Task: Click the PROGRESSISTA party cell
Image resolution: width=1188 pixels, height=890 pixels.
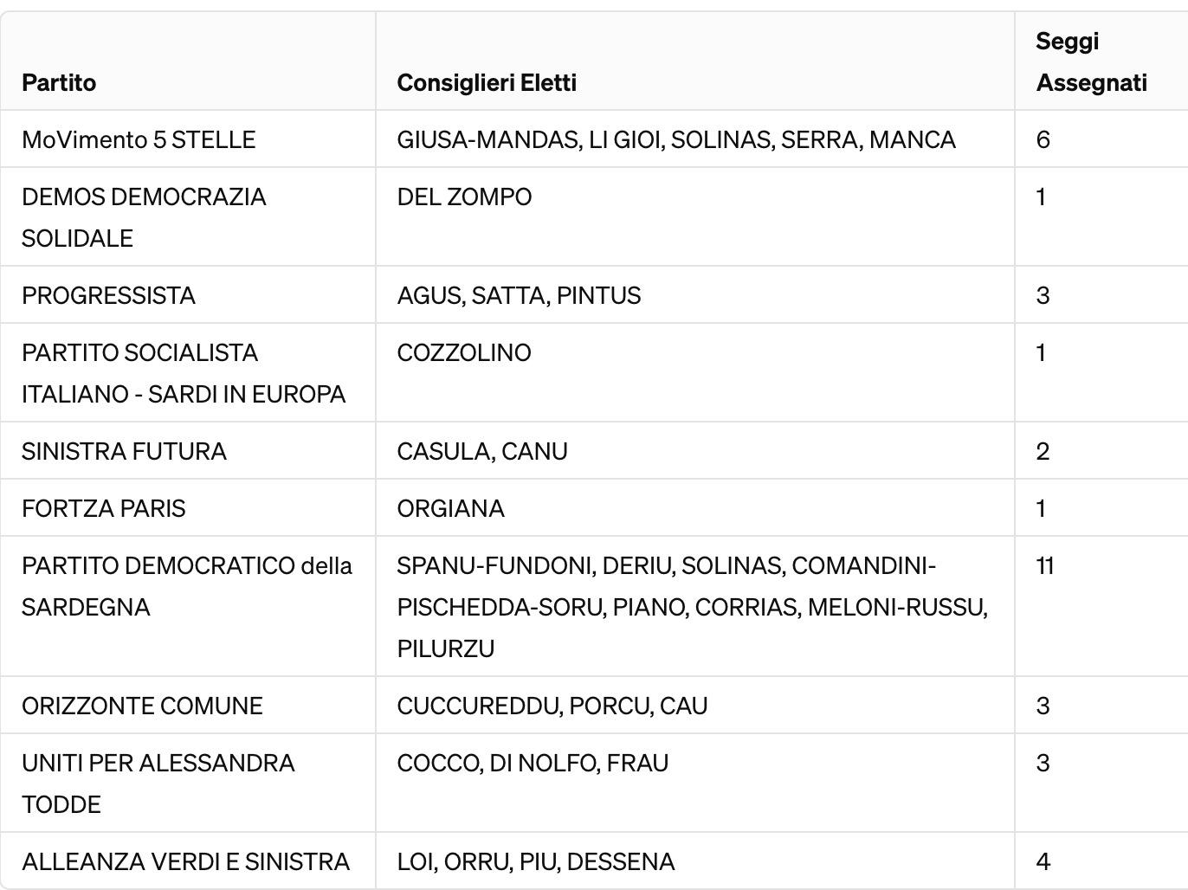Action: point(108,296)
